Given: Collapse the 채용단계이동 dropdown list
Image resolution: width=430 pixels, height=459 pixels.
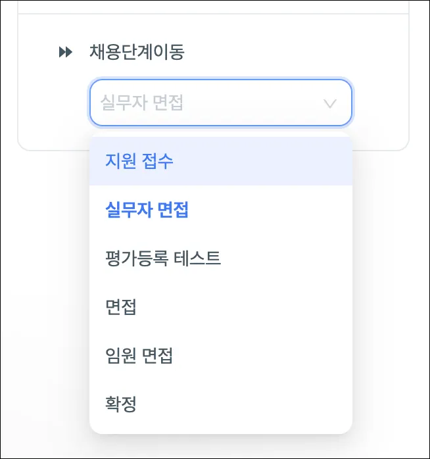Looking at the screenshot, I should point(330,103).
